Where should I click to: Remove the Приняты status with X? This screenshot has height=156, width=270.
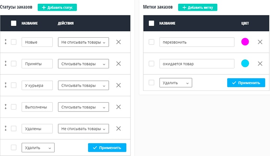[x=118, y=64]
